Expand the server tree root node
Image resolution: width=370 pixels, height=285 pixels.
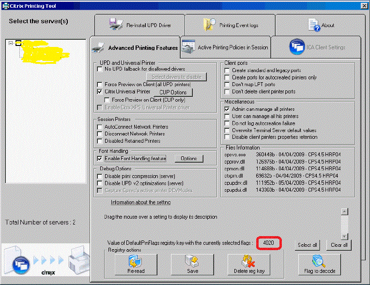(x=11, y=44)
